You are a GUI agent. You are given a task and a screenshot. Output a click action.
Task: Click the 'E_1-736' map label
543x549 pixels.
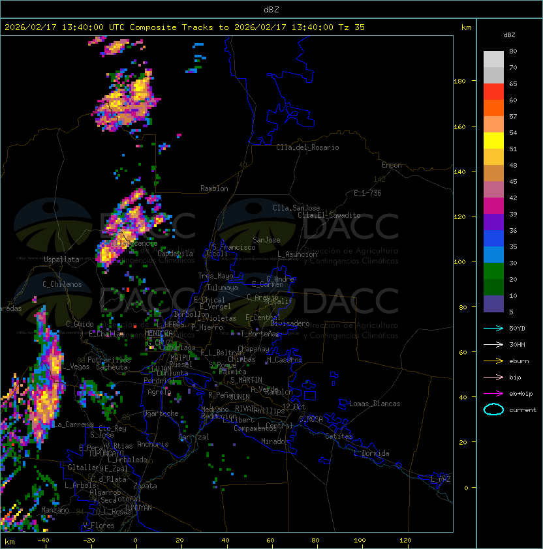(367, 193)
